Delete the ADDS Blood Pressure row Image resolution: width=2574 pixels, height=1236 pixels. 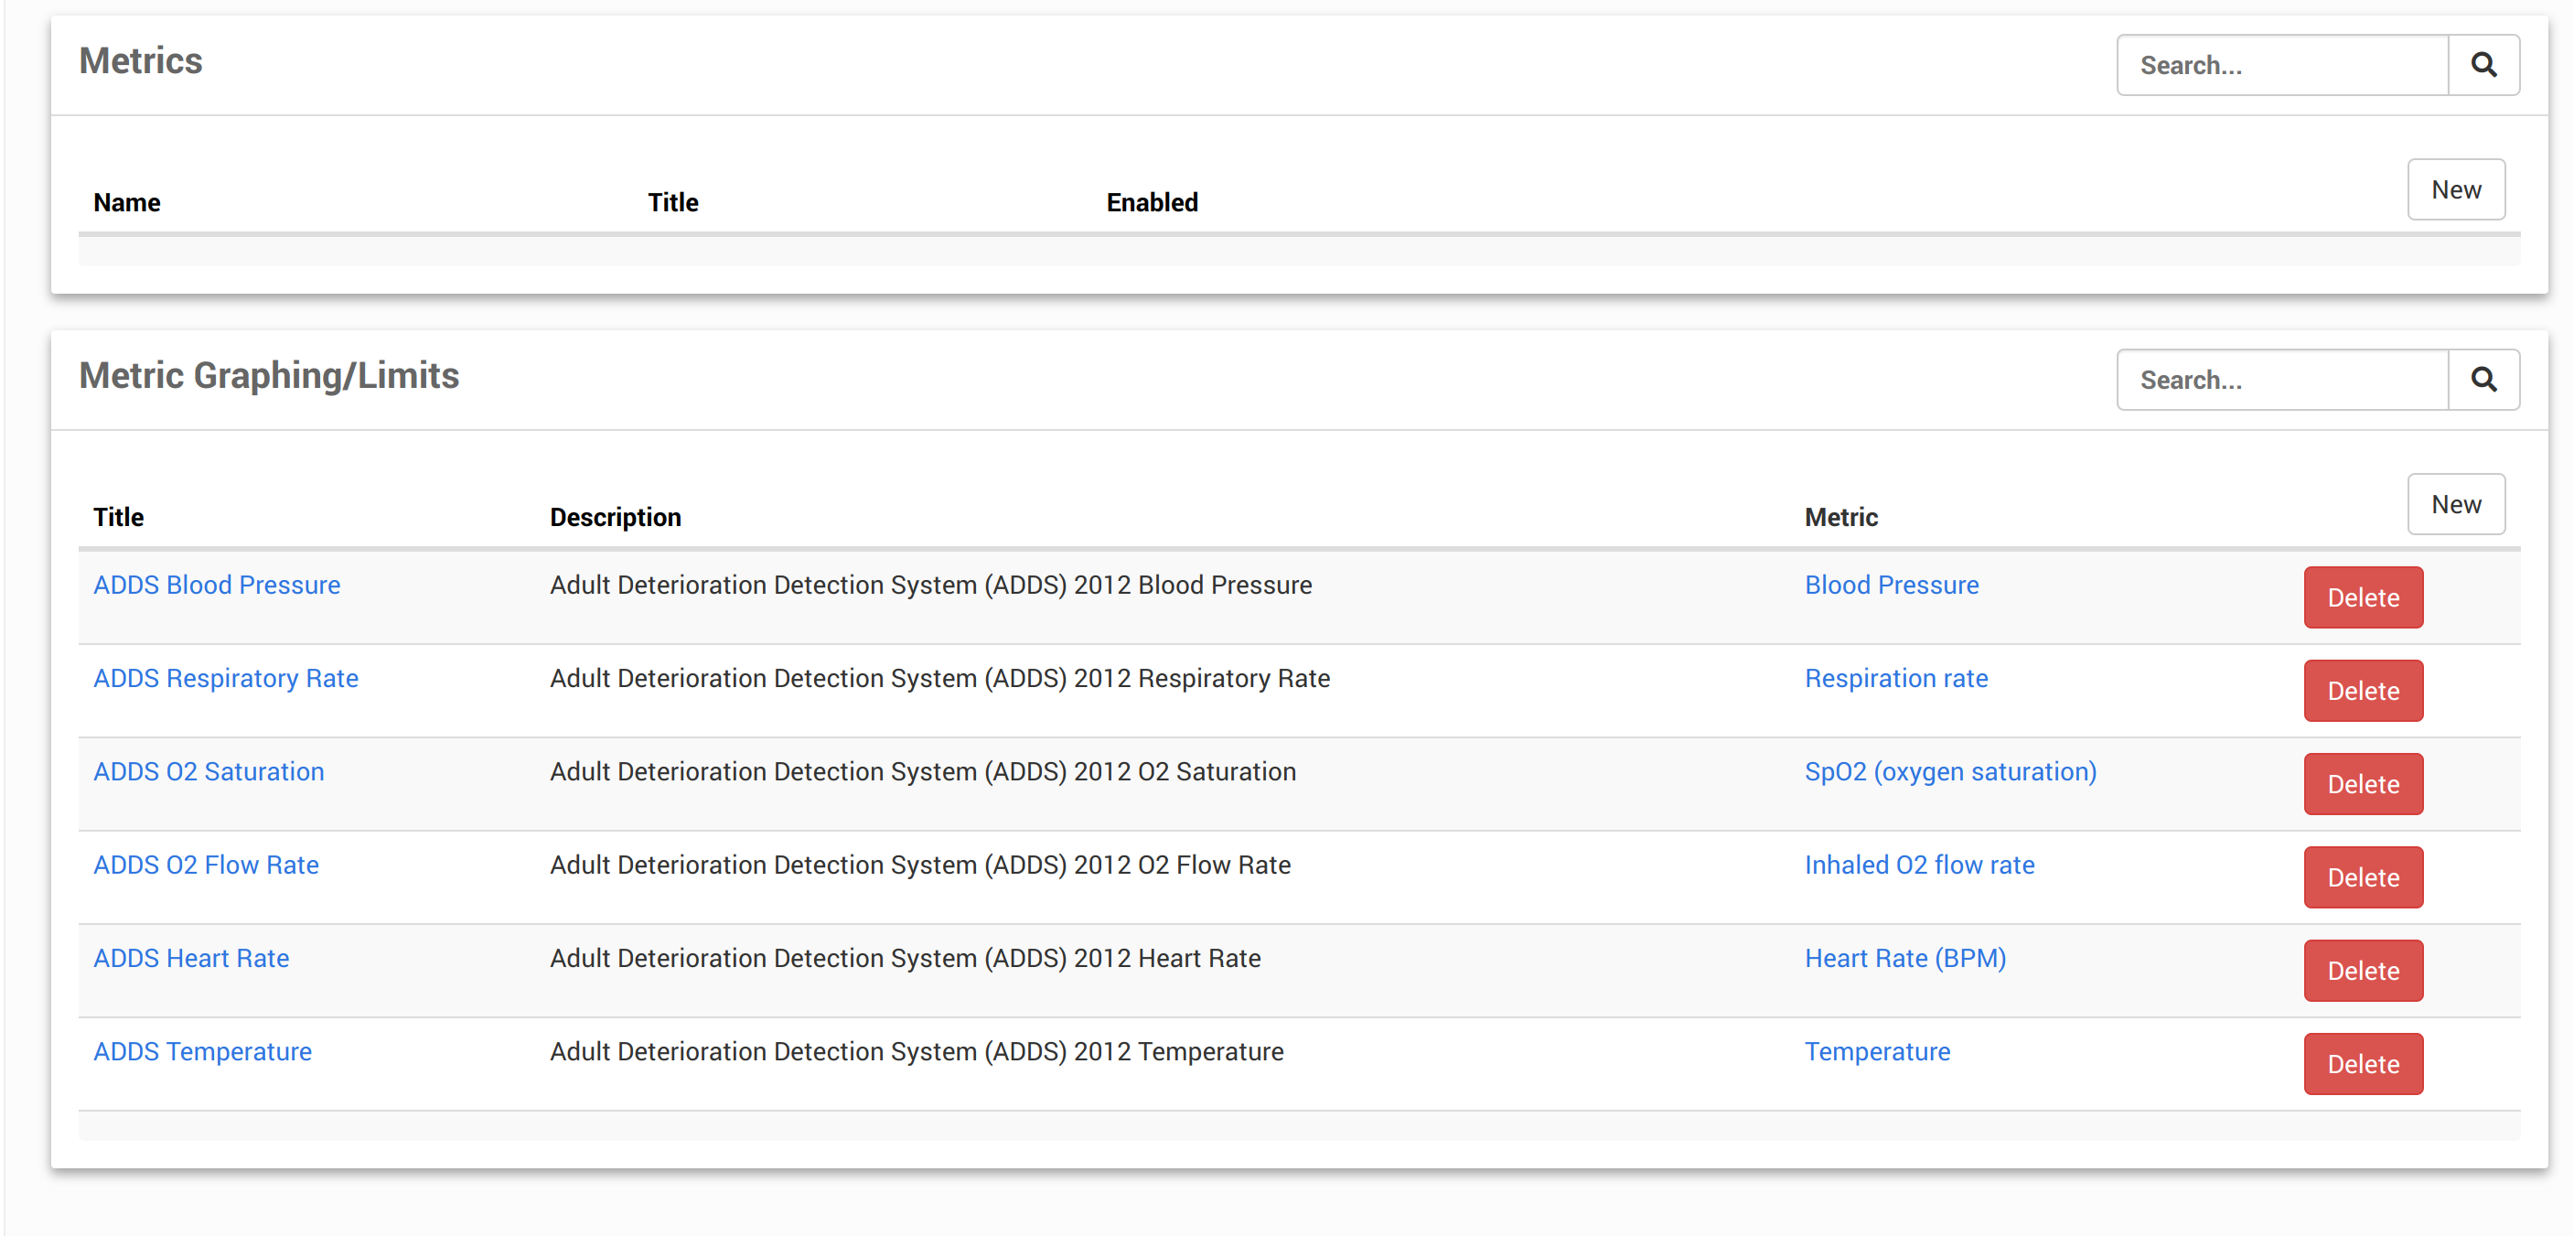point(2362,597)
